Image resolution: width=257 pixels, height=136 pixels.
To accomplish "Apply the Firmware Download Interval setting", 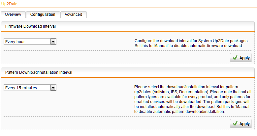I will [x=241, y=58].
